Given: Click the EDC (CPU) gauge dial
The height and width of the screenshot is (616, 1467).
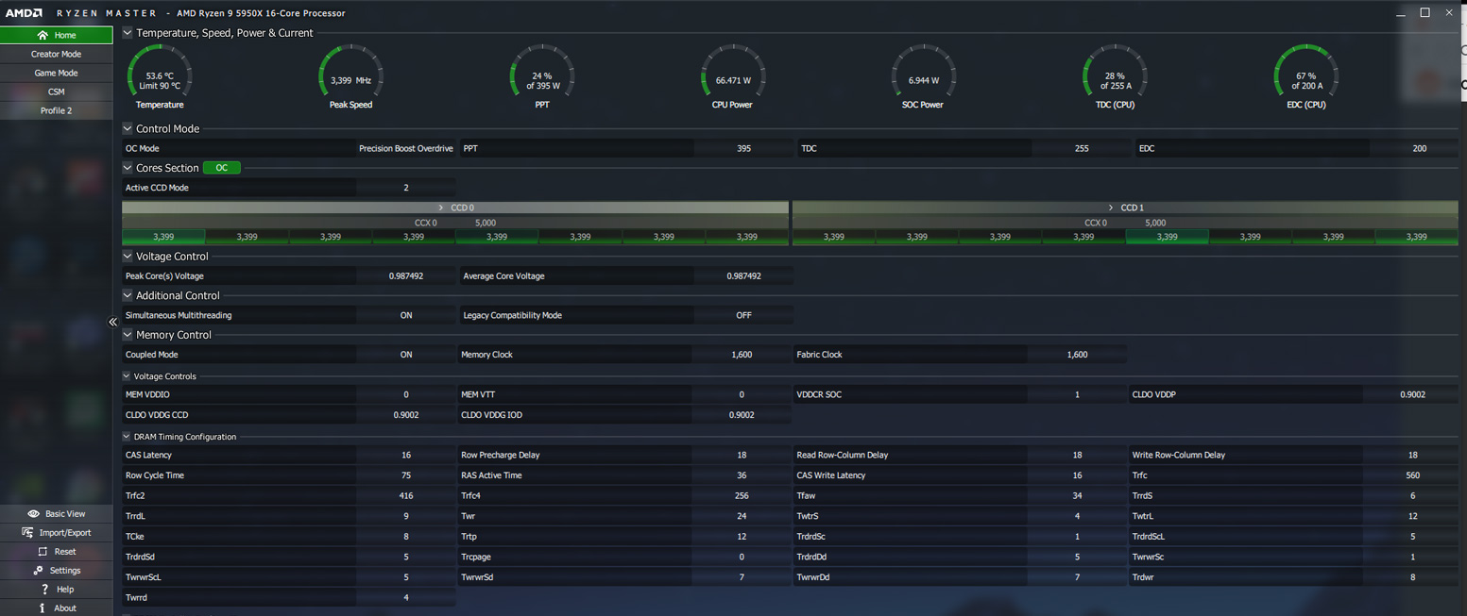Looking at the screenshot, I should [x=1305, y=72].
